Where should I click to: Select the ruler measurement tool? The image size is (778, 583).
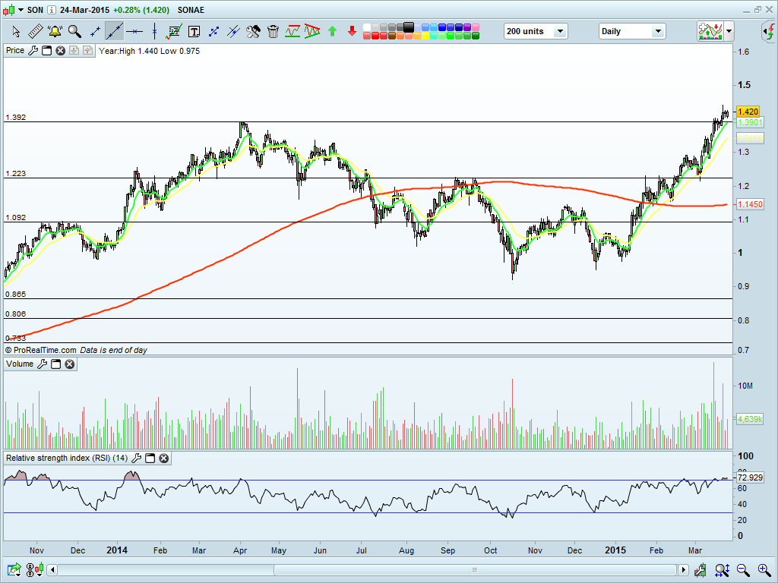coord(35,32)
